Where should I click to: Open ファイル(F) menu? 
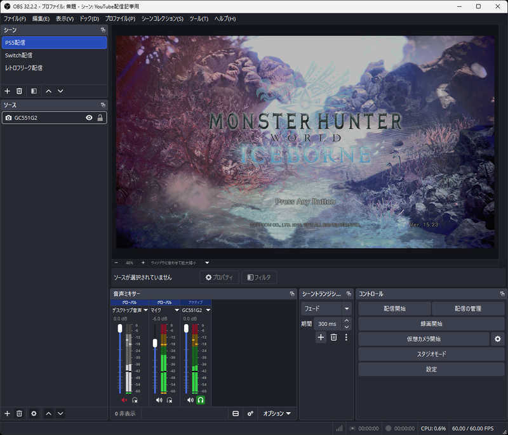pyautogui.click(x=15, y=19)
